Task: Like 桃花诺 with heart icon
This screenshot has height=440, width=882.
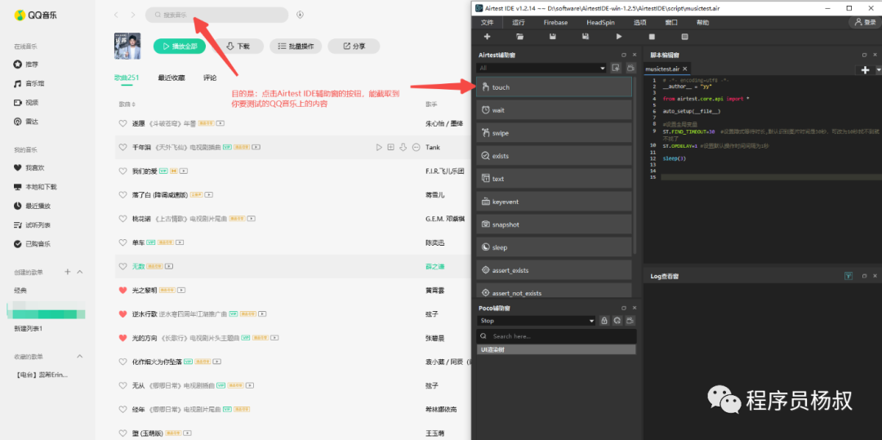Action: [x=122, y=219]
